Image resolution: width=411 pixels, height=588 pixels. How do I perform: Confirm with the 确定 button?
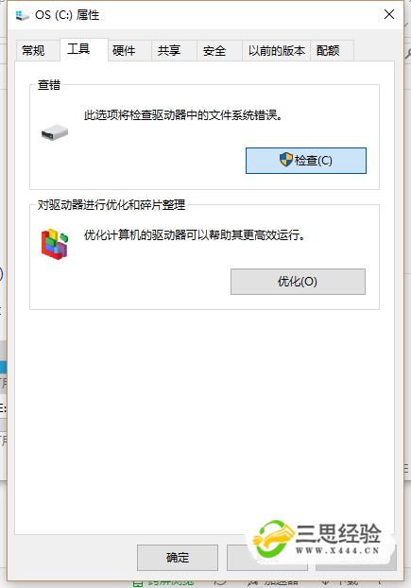(x=178, y=558)
